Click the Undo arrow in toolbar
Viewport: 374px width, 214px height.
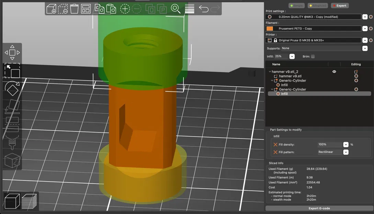point(203,9)
